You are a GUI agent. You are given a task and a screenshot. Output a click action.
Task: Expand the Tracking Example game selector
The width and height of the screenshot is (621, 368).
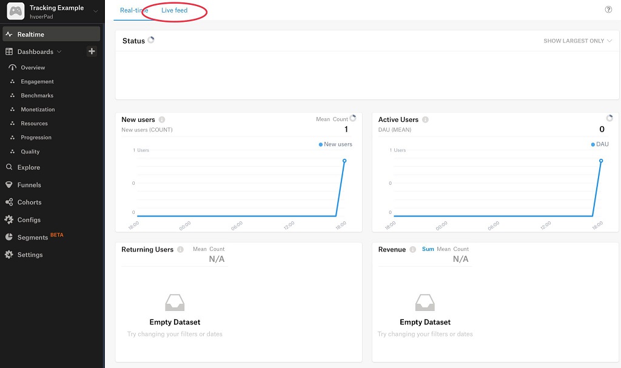pyautogui.click(x=95, y=12)
